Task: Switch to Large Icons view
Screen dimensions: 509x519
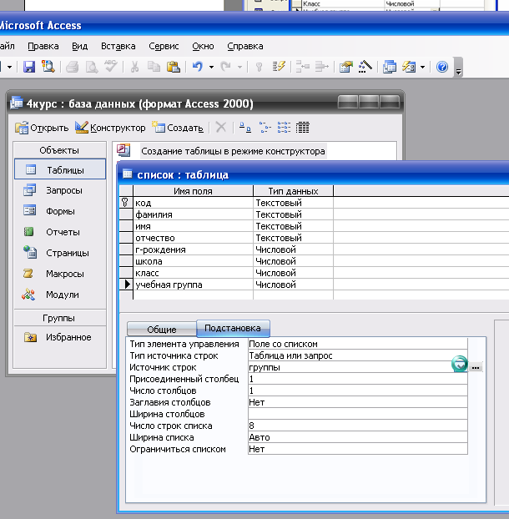Action: [x=244, y=128]
